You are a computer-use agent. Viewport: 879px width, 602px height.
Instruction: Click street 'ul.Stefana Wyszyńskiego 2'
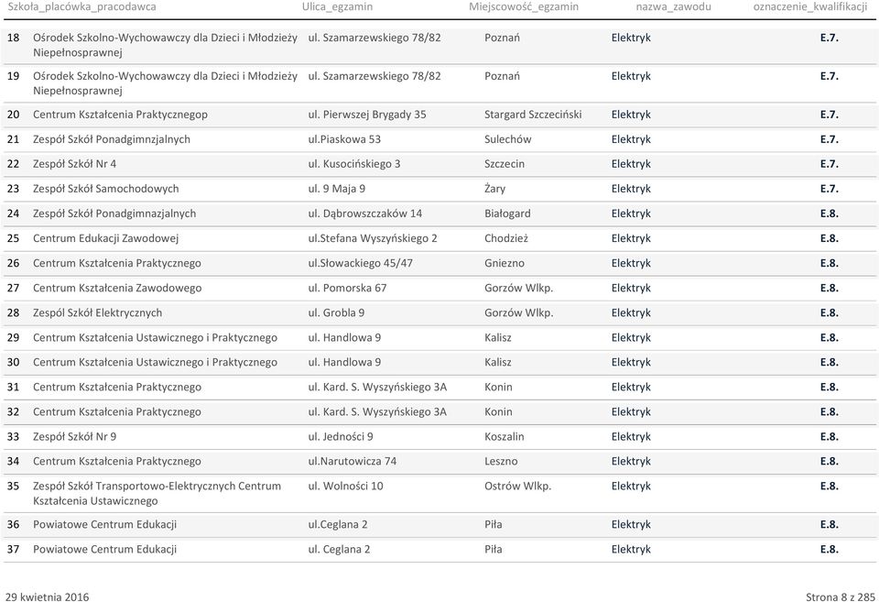click(x=373, y=238)
